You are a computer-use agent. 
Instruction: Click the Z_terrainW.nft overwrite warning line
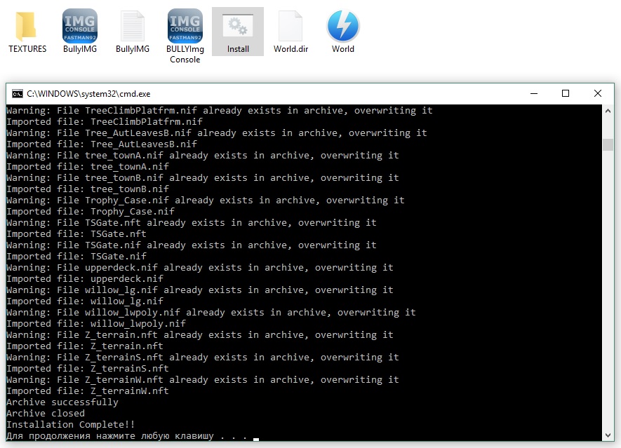202,380
